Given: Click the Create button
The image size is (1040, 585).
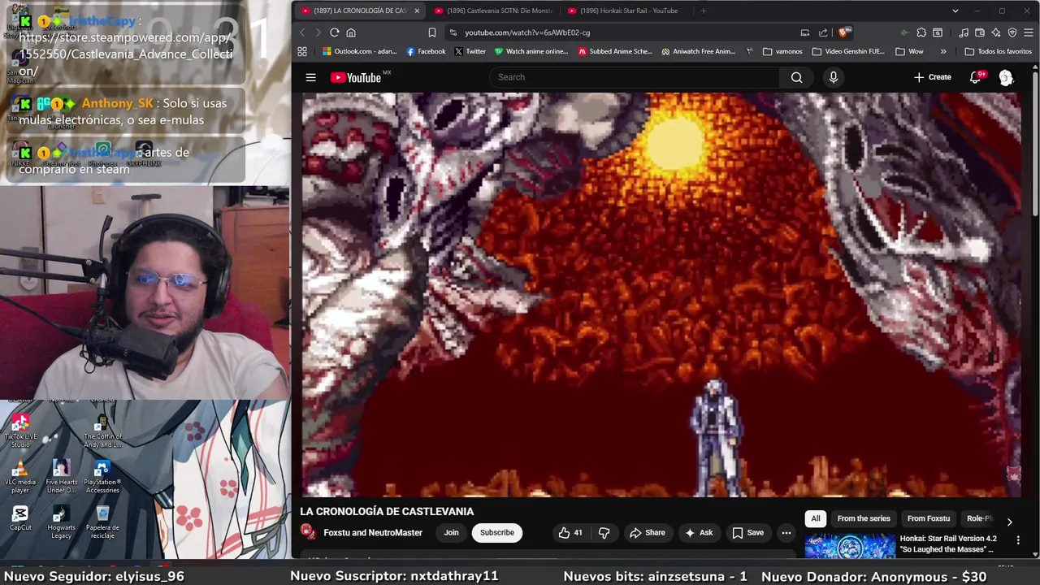Looking at the screenshot, I should click(932, 77).
